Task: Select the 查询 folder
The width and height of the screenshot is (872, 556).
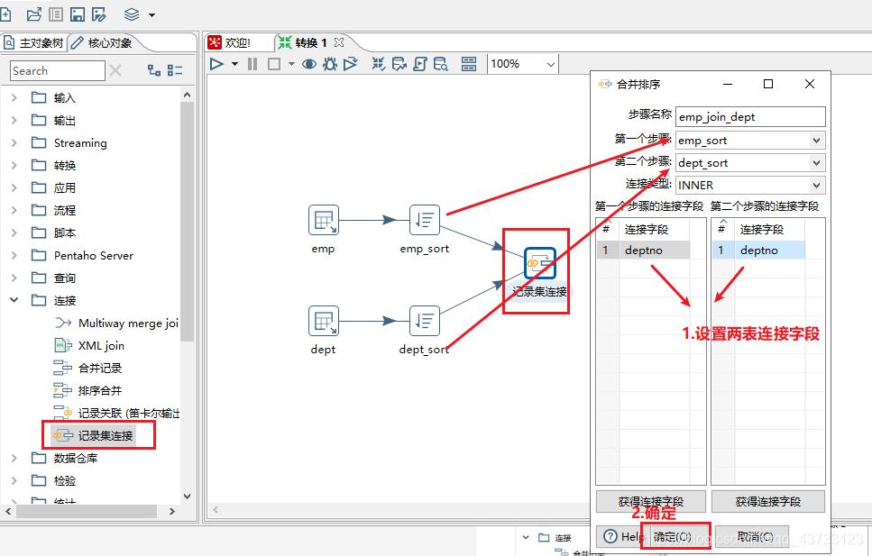Action: point(65,278)
